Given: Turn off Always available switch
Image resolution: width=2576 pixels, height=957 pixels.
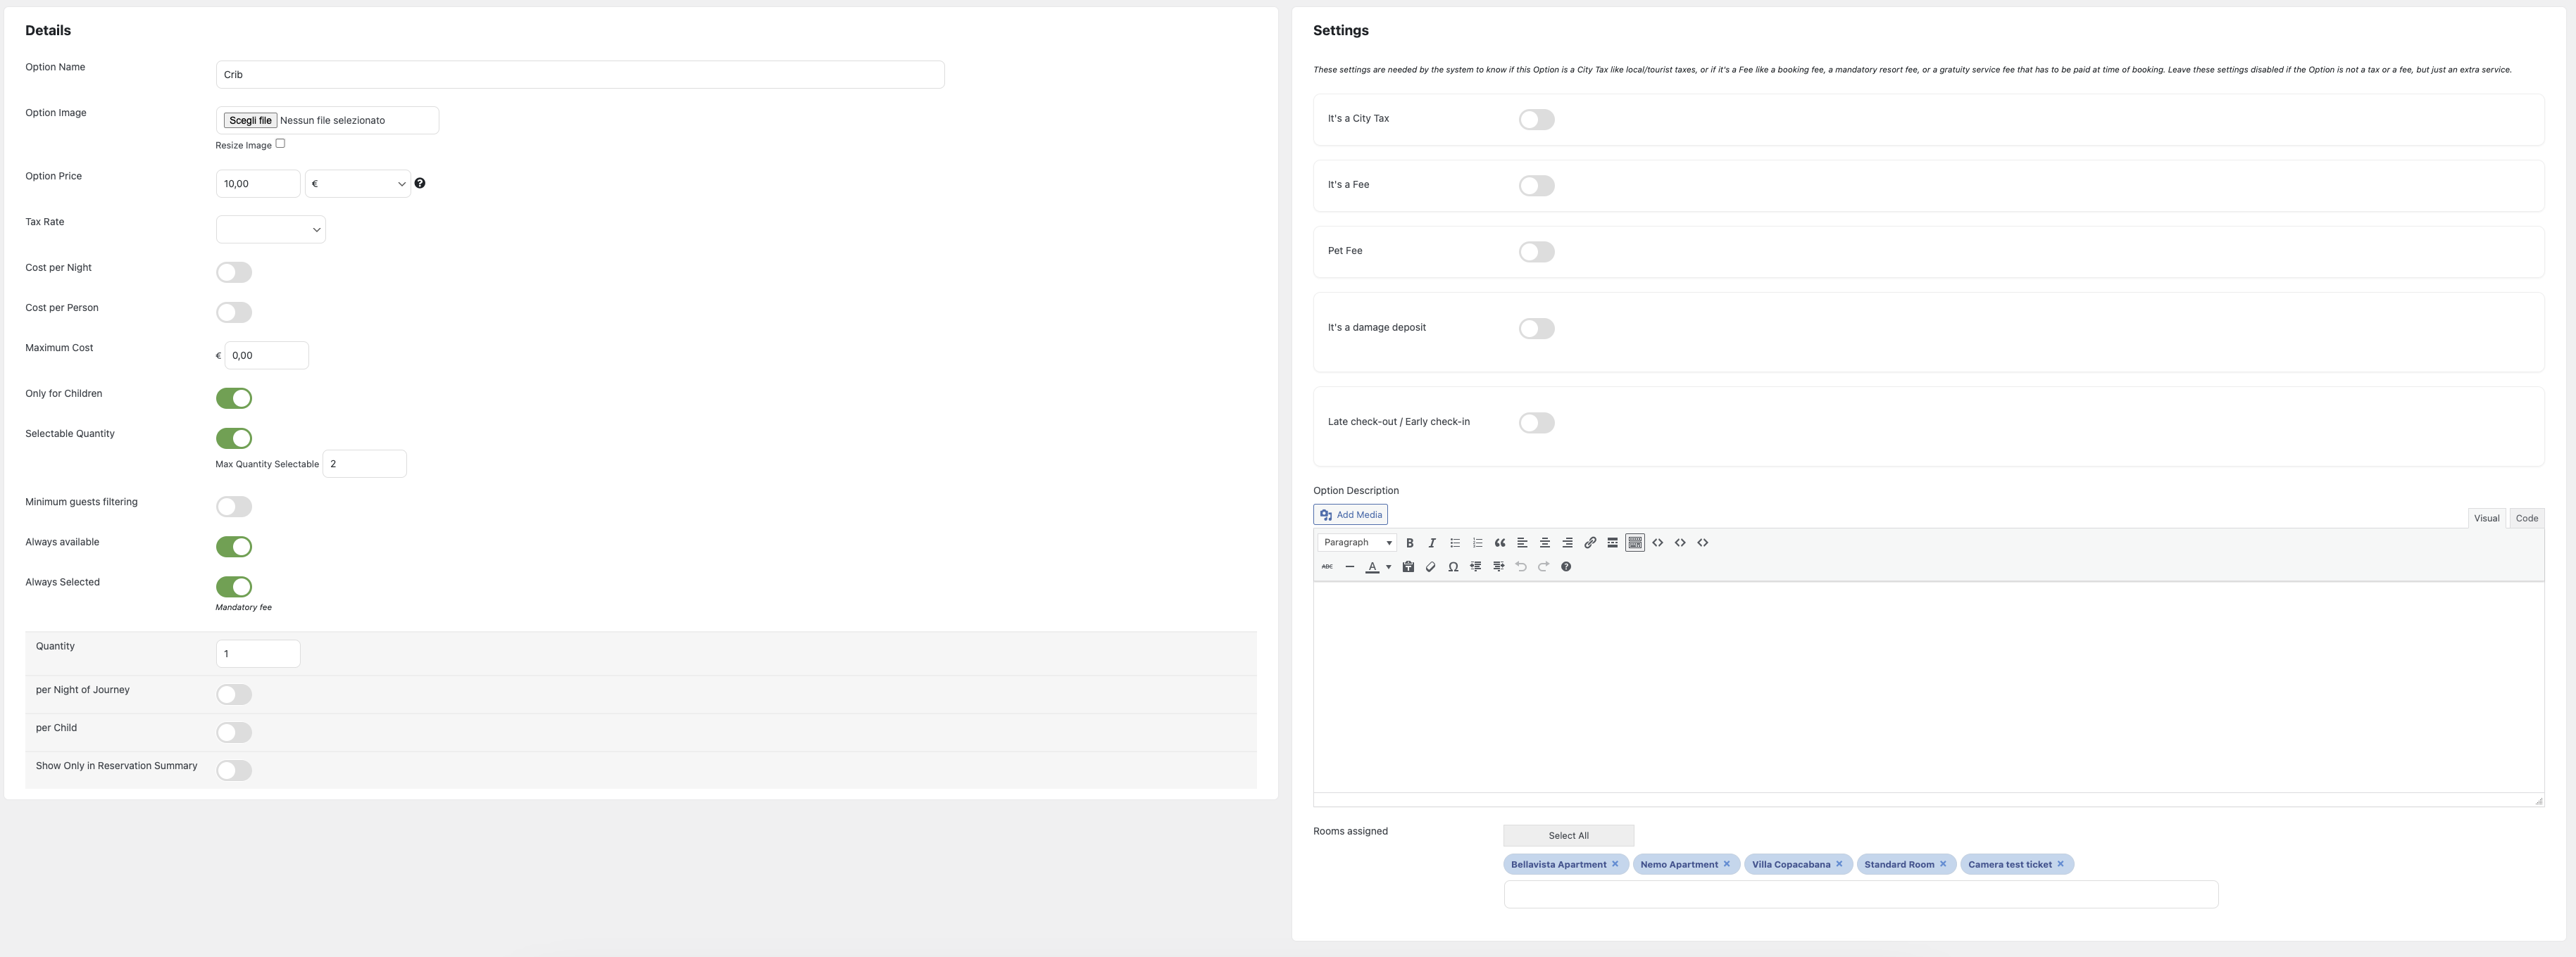Looking at the screenshot, I should tap(234, 547).
